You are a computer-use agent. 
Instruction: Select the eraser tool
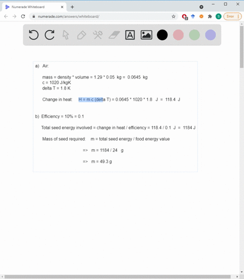(x=114, y=35)
